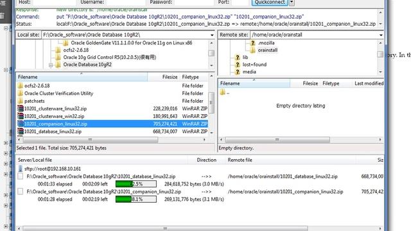Screen dimensions: 411x231
Task: Select the lost+found unknown folder icon
Action: 238,65
